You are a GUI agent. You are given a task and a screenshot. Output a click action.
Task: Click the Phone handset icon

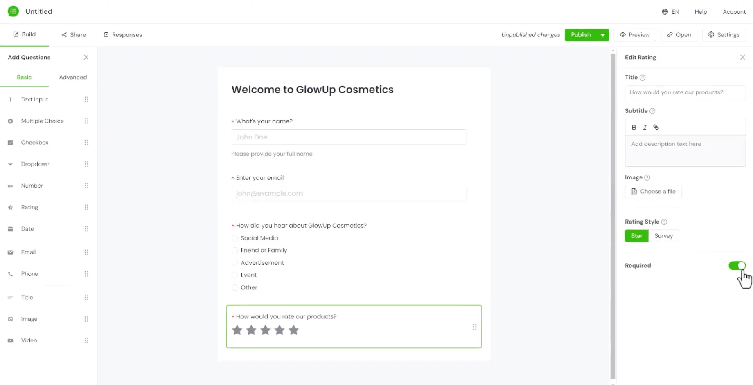click(x=10, y=274)
